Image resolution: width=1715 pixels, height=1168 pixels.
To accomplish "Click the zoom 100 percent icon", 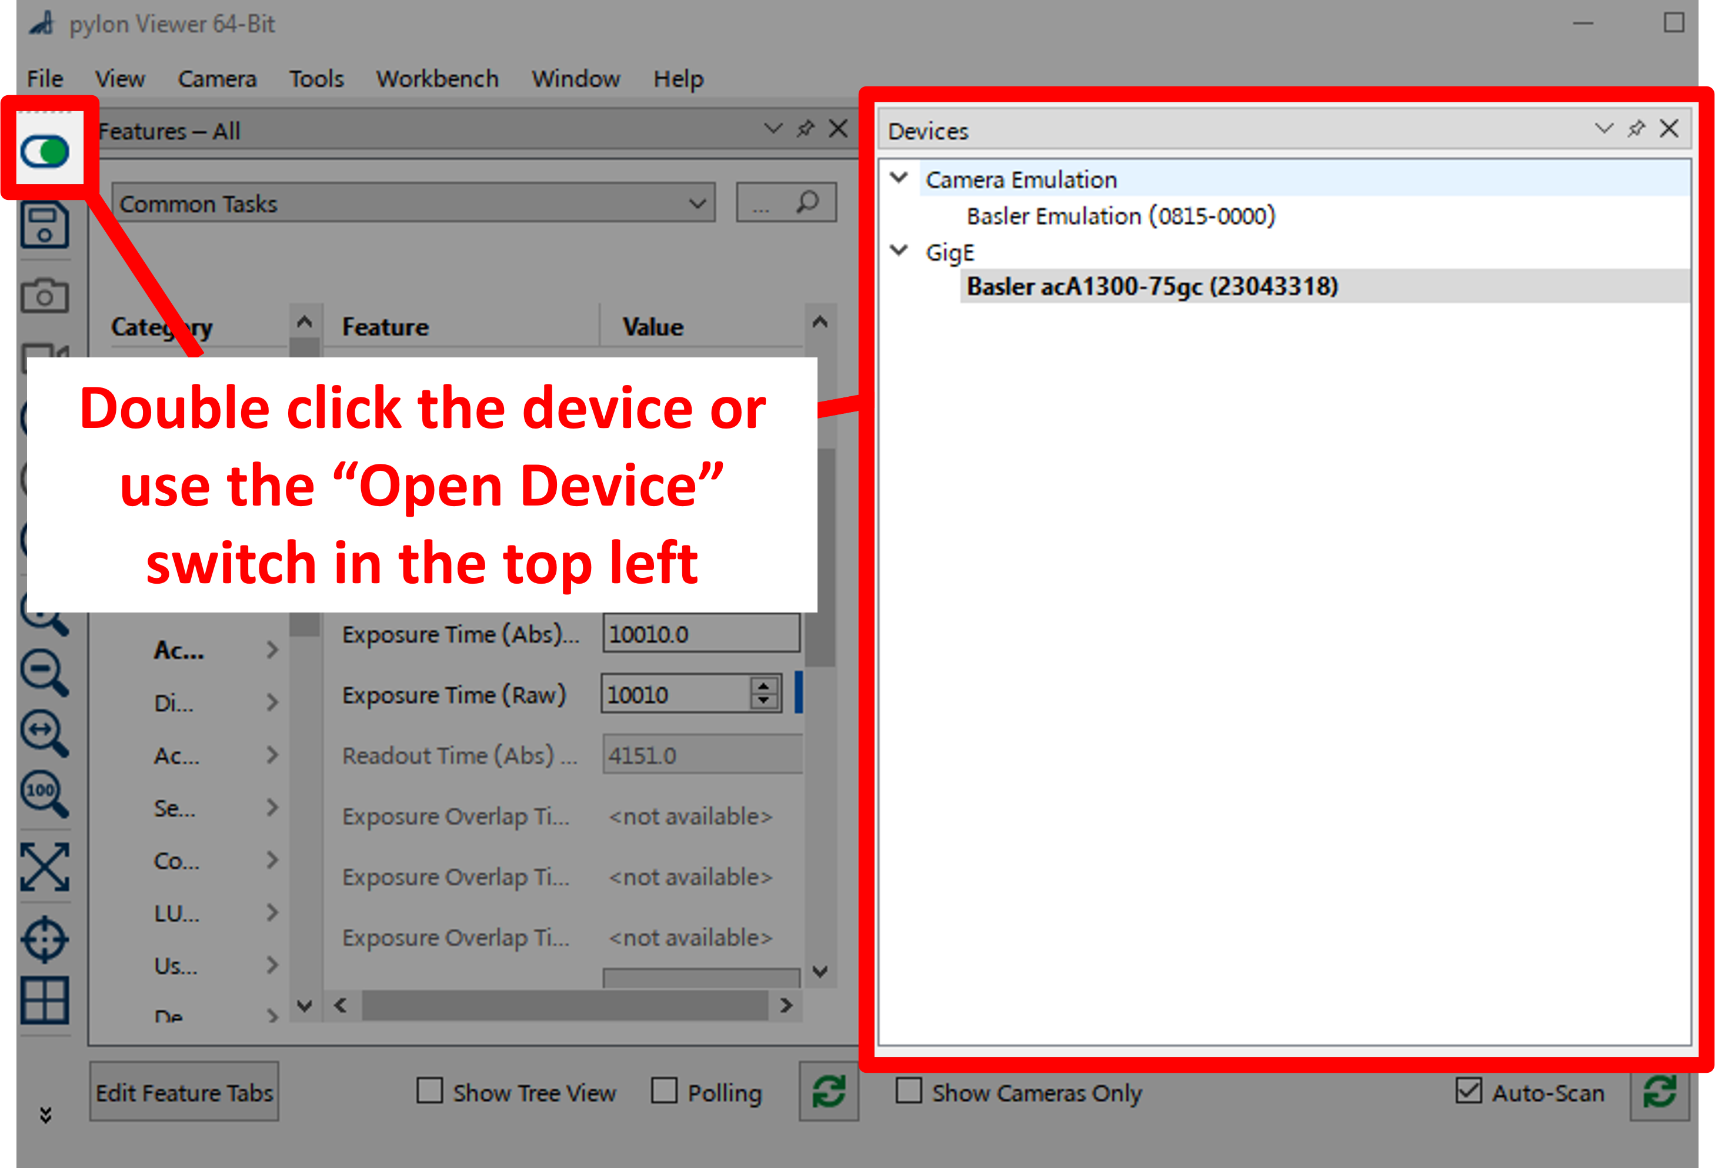I will [45, 794].
